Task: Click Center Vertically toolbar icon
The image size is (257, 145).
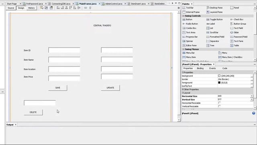Action: [79, 8]
